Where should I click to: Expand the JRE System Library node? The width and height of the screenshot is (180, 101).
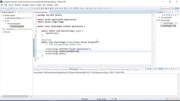point(4,18)
